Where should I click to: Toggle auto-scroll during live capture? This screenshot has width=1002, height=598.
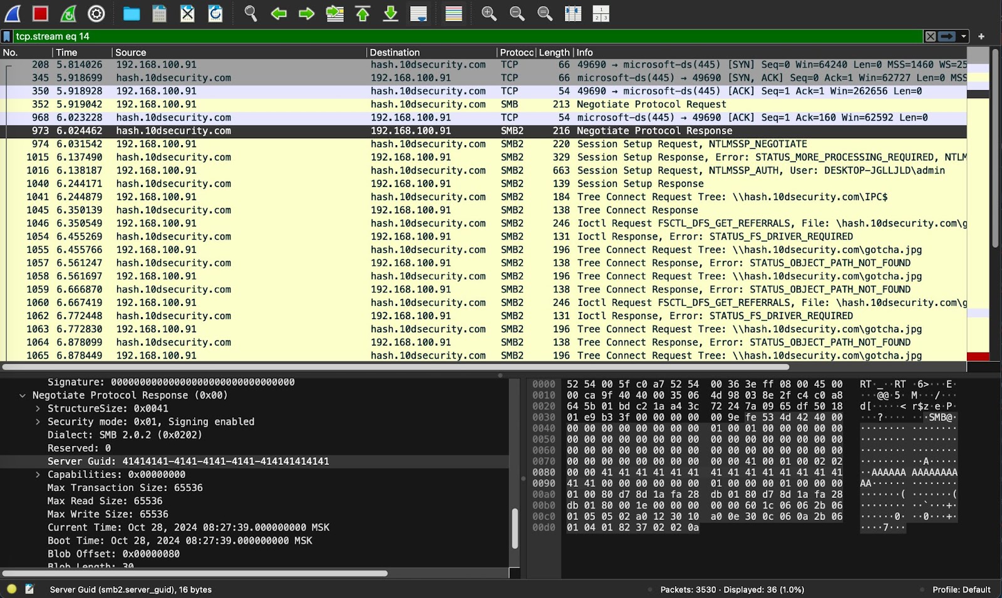click(418, 13)
